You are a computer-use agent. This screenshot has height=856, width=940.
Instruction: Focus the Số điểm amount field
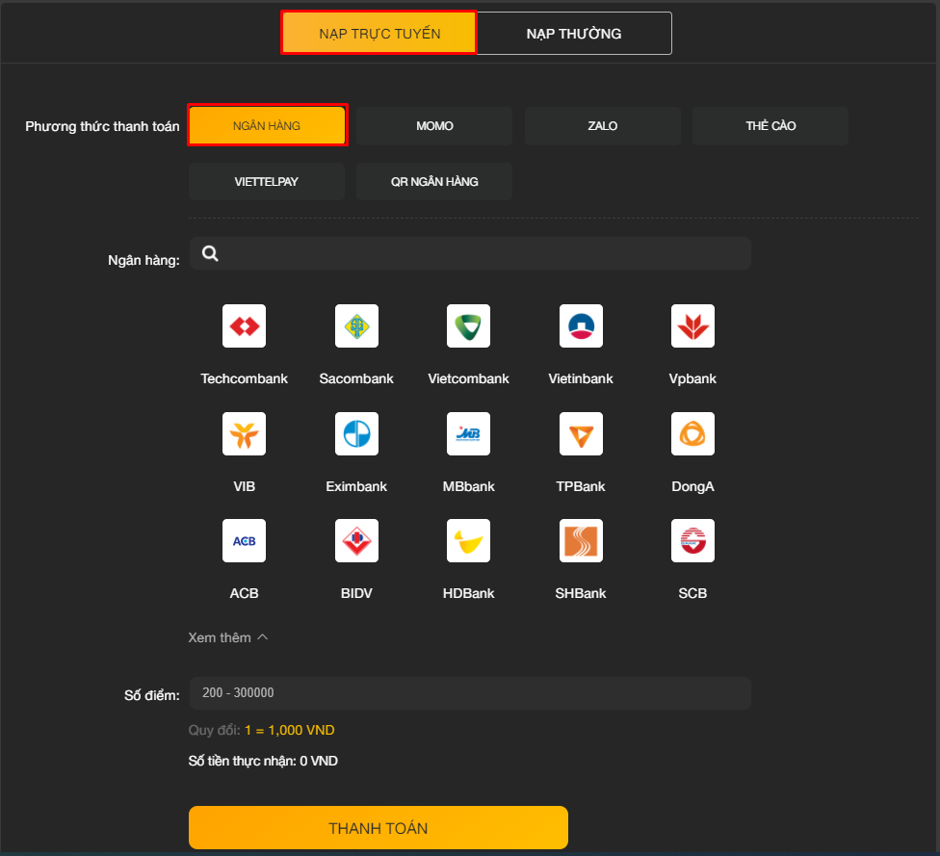click(470, 693)
